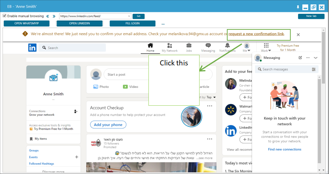The width and height of the screenshot is (329, 174).
Task: Open the Me profile menu
Action: [247, 48]
